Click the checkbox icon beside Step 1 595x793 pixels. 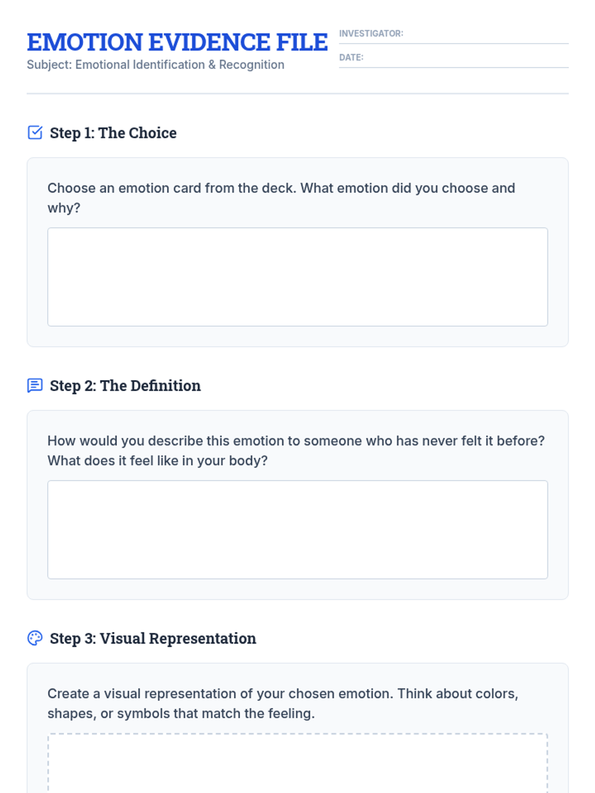[x=35, y=133]
